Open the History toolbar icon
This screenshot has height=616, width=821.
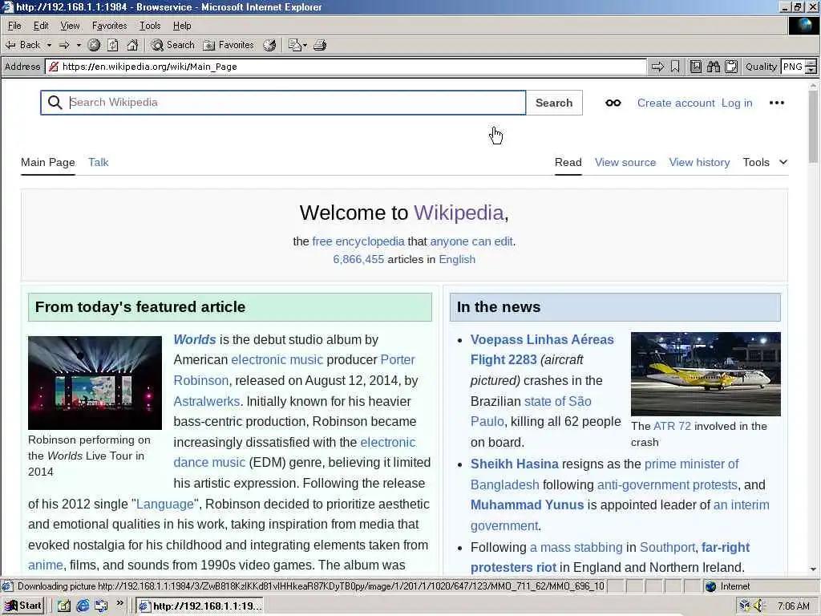pyautogui.click(x=269, y=45)
